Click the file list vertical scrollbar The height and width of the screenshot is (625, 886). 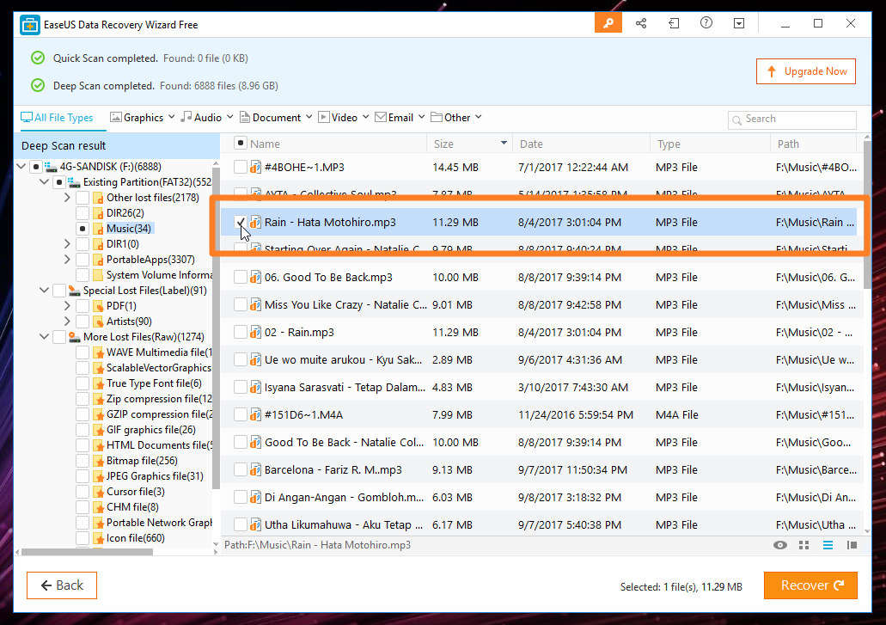867,215
